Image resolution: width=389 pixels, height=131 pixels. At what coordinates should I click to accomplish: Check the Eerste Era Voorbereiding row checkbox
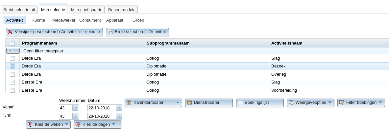pyautogui.click(x=12, y=90)
